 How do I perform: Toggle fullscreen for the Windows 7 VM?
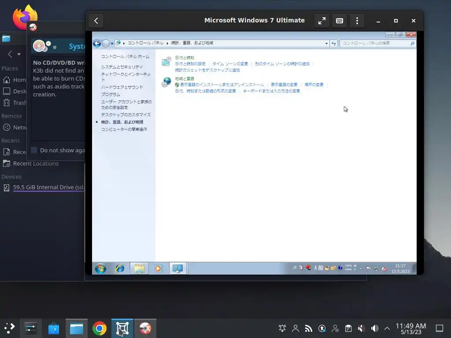(322, 21)
